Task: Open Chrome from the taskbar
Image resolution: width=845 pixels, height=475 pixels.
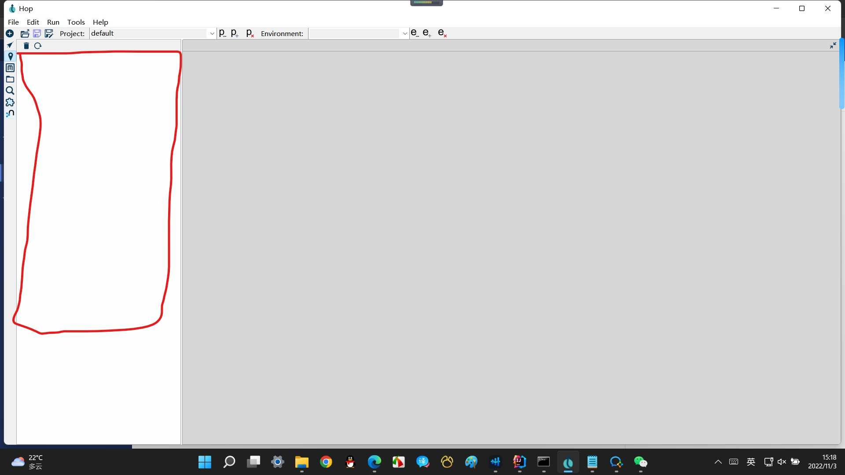Action: click(326, 462)
